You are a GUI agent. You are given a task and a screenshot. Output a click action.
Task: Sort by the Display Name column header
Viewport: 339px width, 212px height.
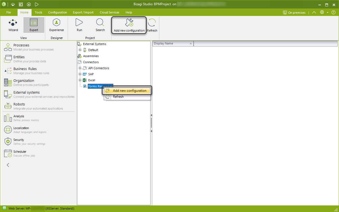click(173, 43)
